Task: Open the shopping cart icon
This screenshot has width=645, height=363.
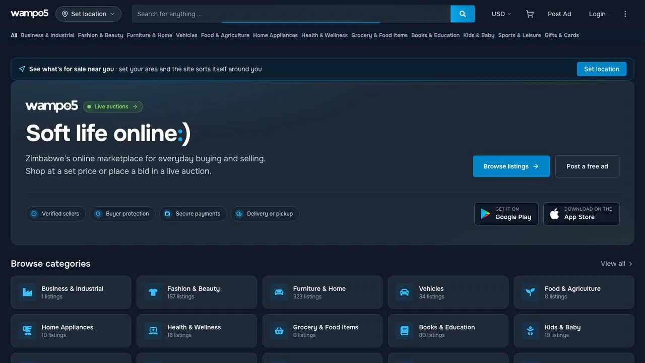Action: pos(530,14)
